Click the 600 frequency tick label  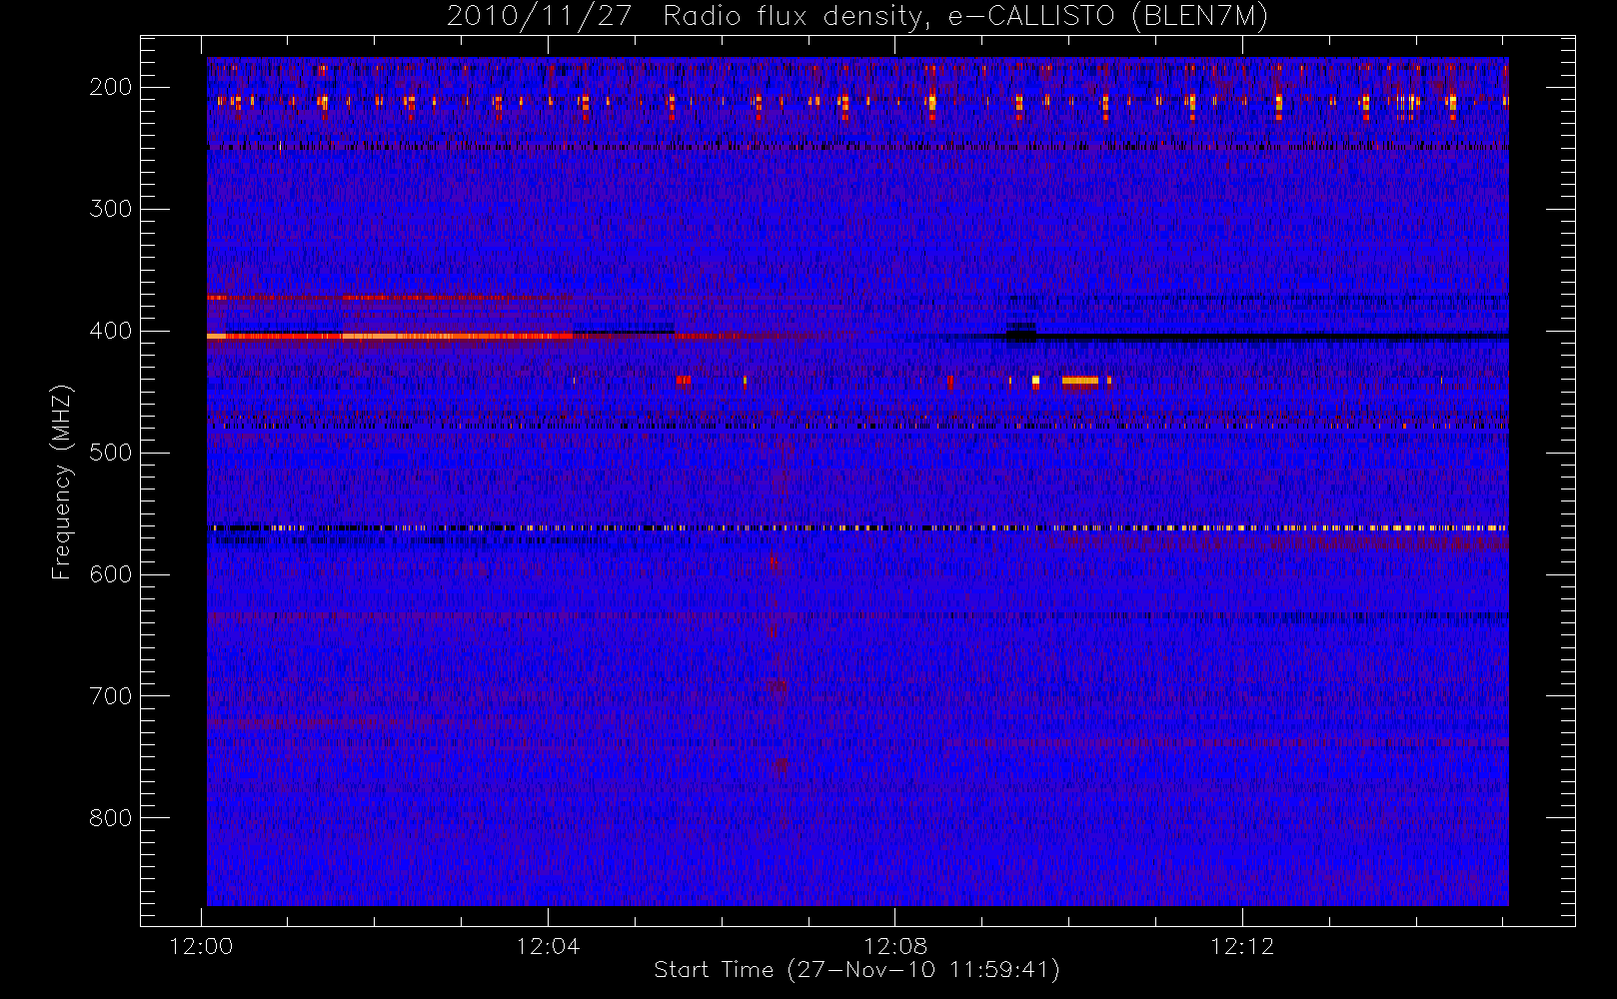pos(111,574)
